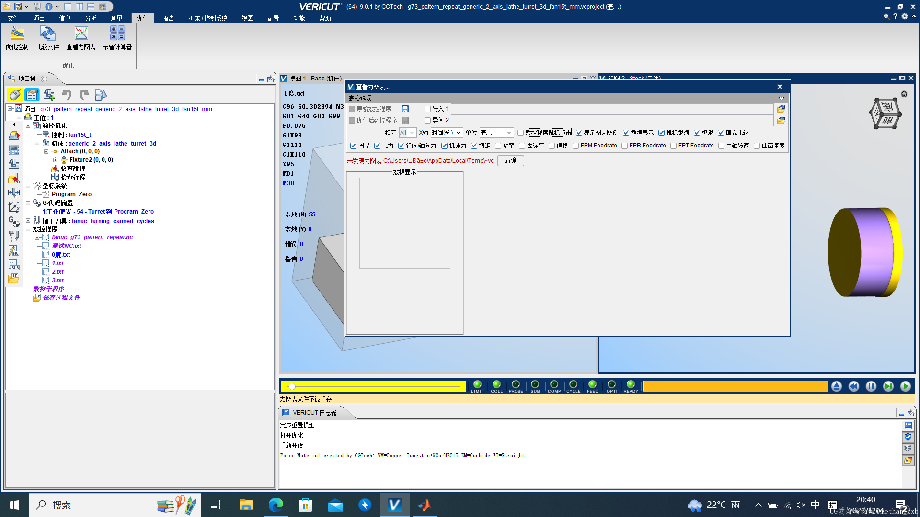Click the Single Step simulation button
The image size is (920, 517).
coord(888,386)
